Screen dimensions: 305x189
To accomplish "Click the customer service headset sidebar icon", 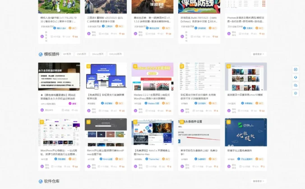I will click(x=296, y=77).
